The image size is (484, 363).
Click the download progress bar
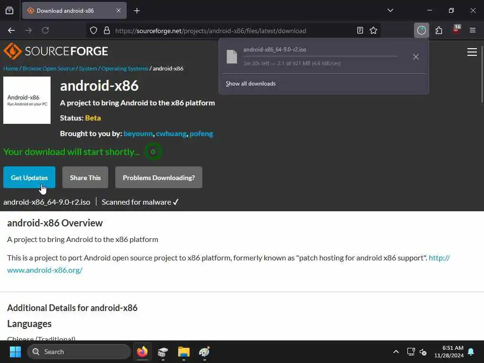click(x=320, y=57)
